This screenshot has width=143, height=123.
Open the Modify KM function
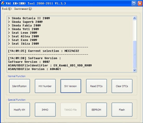19,110
